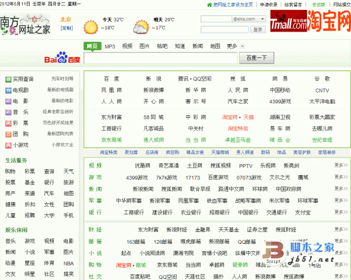The image size is (351, 280).
Task: Expand 更多 in the 视频 row
Action: click(341, 165)
